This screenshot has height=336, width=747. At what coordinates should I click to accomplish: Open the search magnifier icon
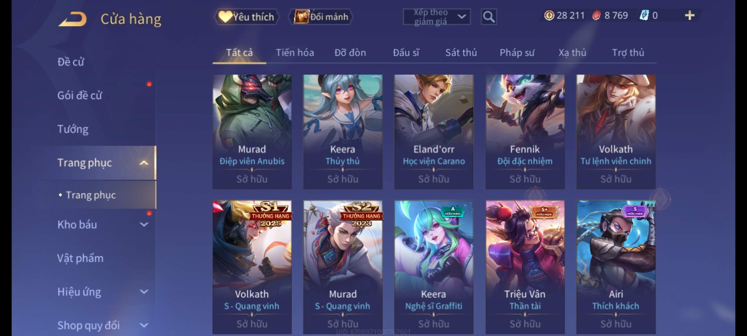tap(489, 17)
